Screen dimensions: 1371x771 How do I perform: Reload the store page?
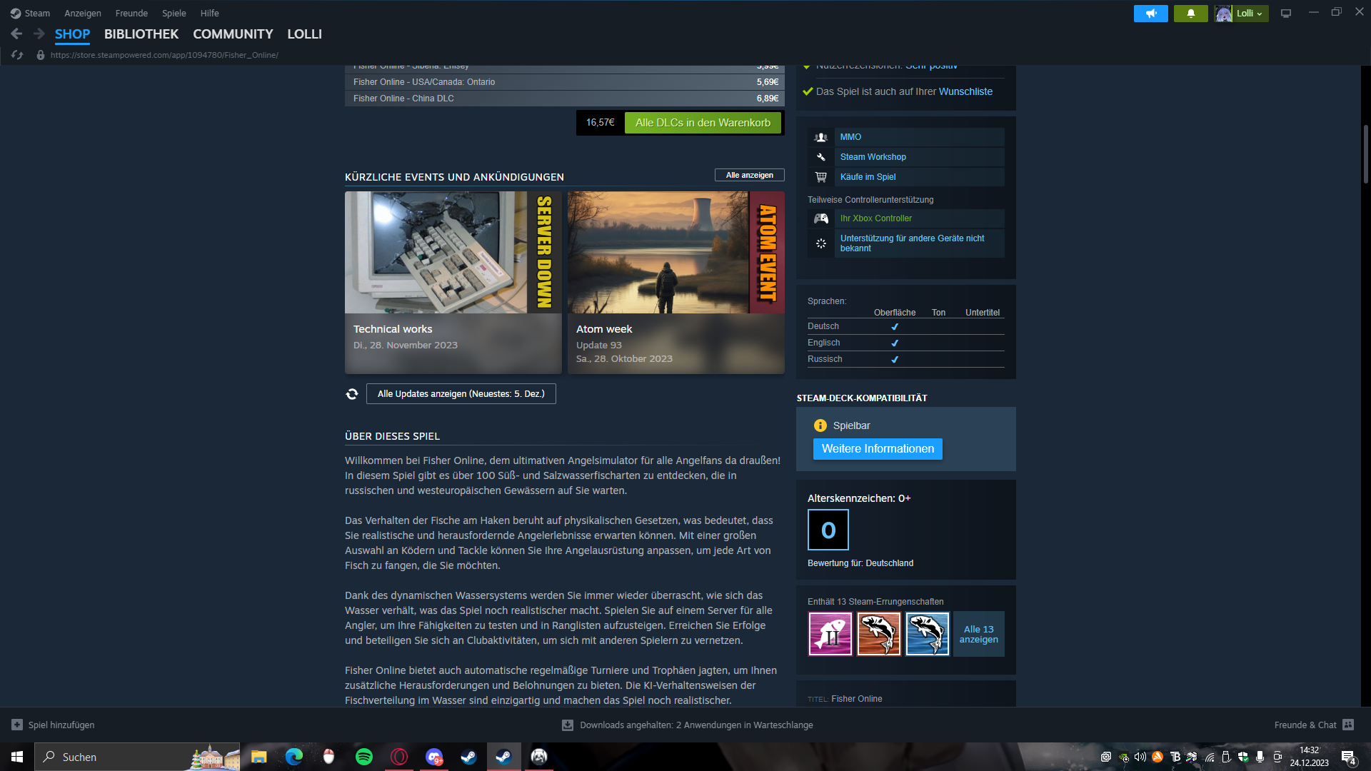[17, 55]
